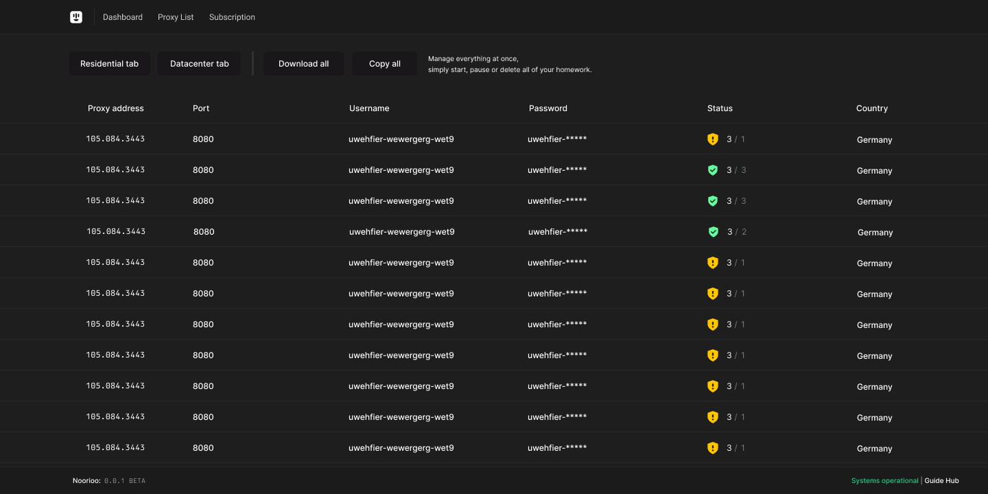Click the green shield on the third proxy row
This screenshot has width=988, height=494.
[712, 200]
